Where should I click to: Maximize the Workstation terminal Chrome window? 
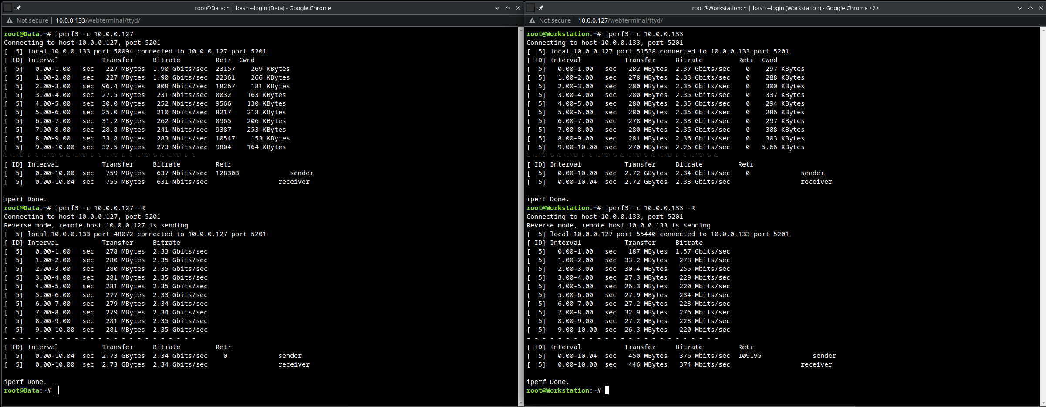[1030, 8]
